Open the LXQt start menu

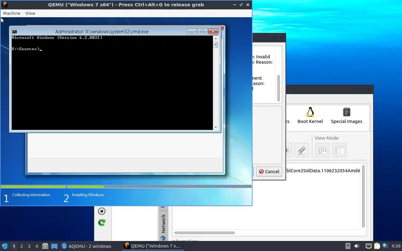pyautogui.click(x=5, y=246)
